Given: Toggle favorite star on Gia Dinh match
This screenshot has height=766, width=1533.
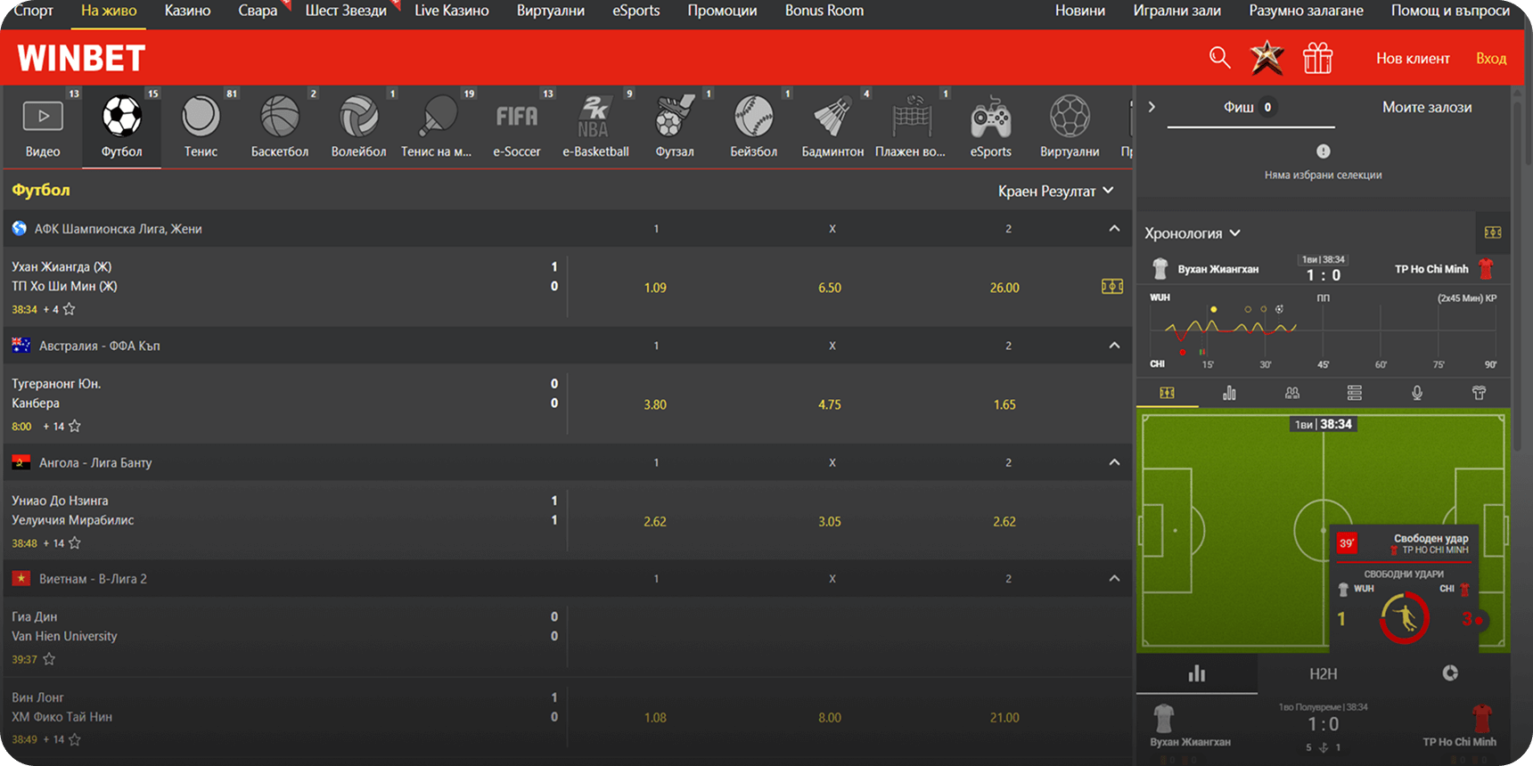Looking at the screenshot, I should (x=49, y=659).
